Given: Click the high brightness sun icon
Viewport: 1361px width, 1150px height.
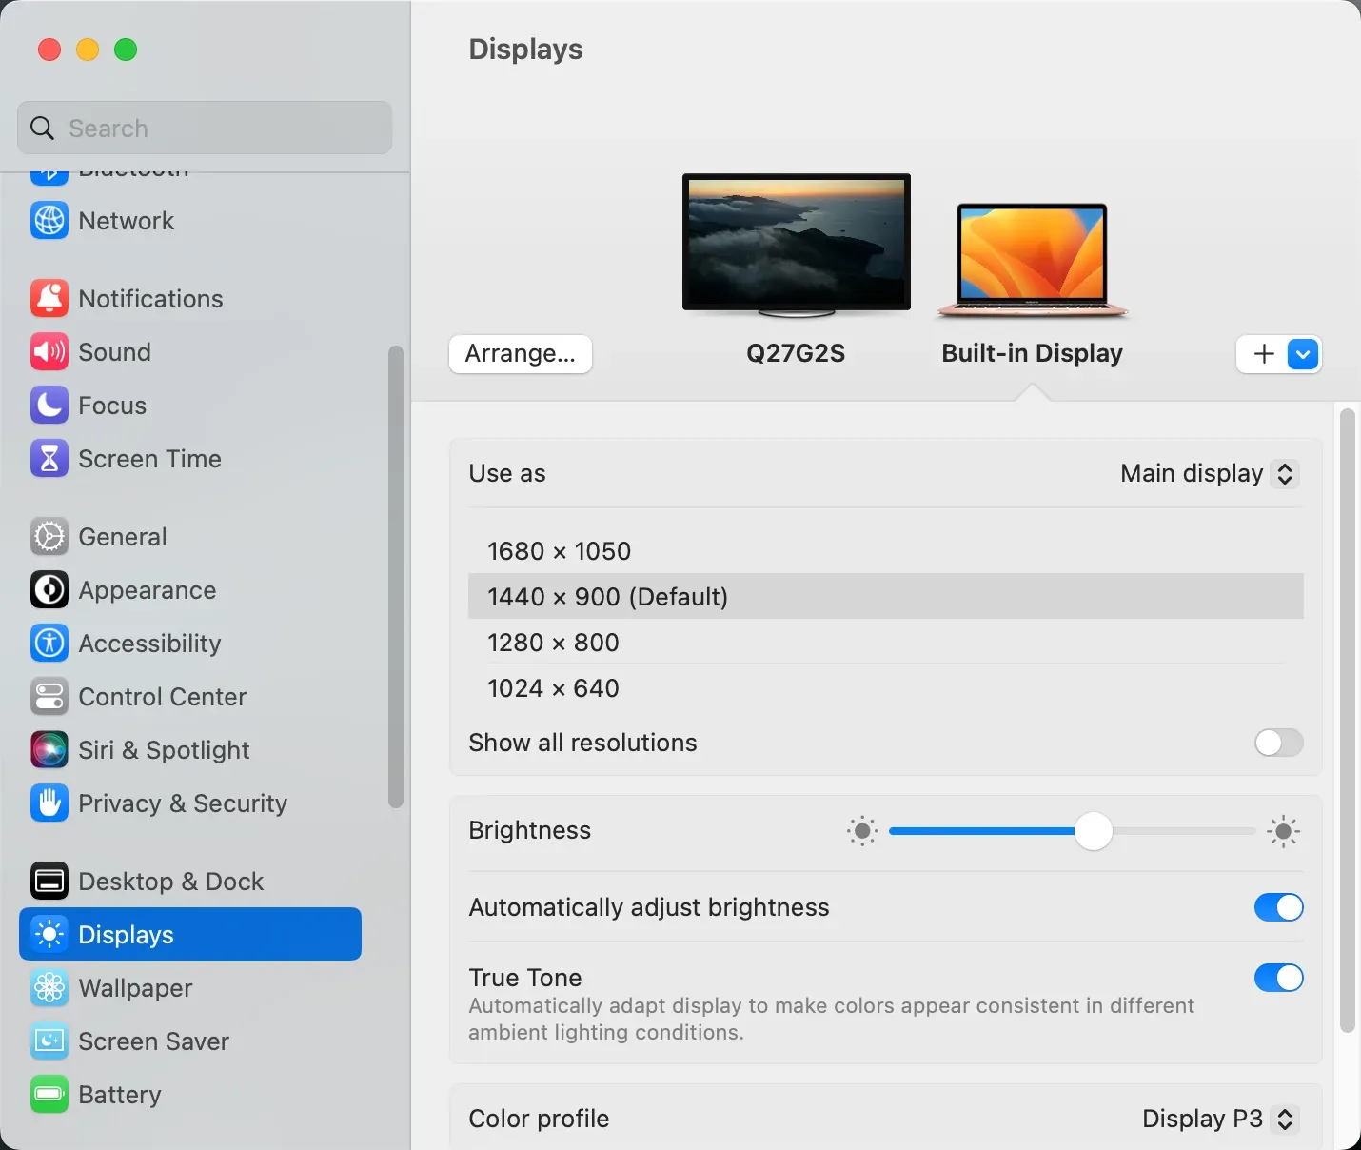Looking at the screenshot, I should [1283, 831].
